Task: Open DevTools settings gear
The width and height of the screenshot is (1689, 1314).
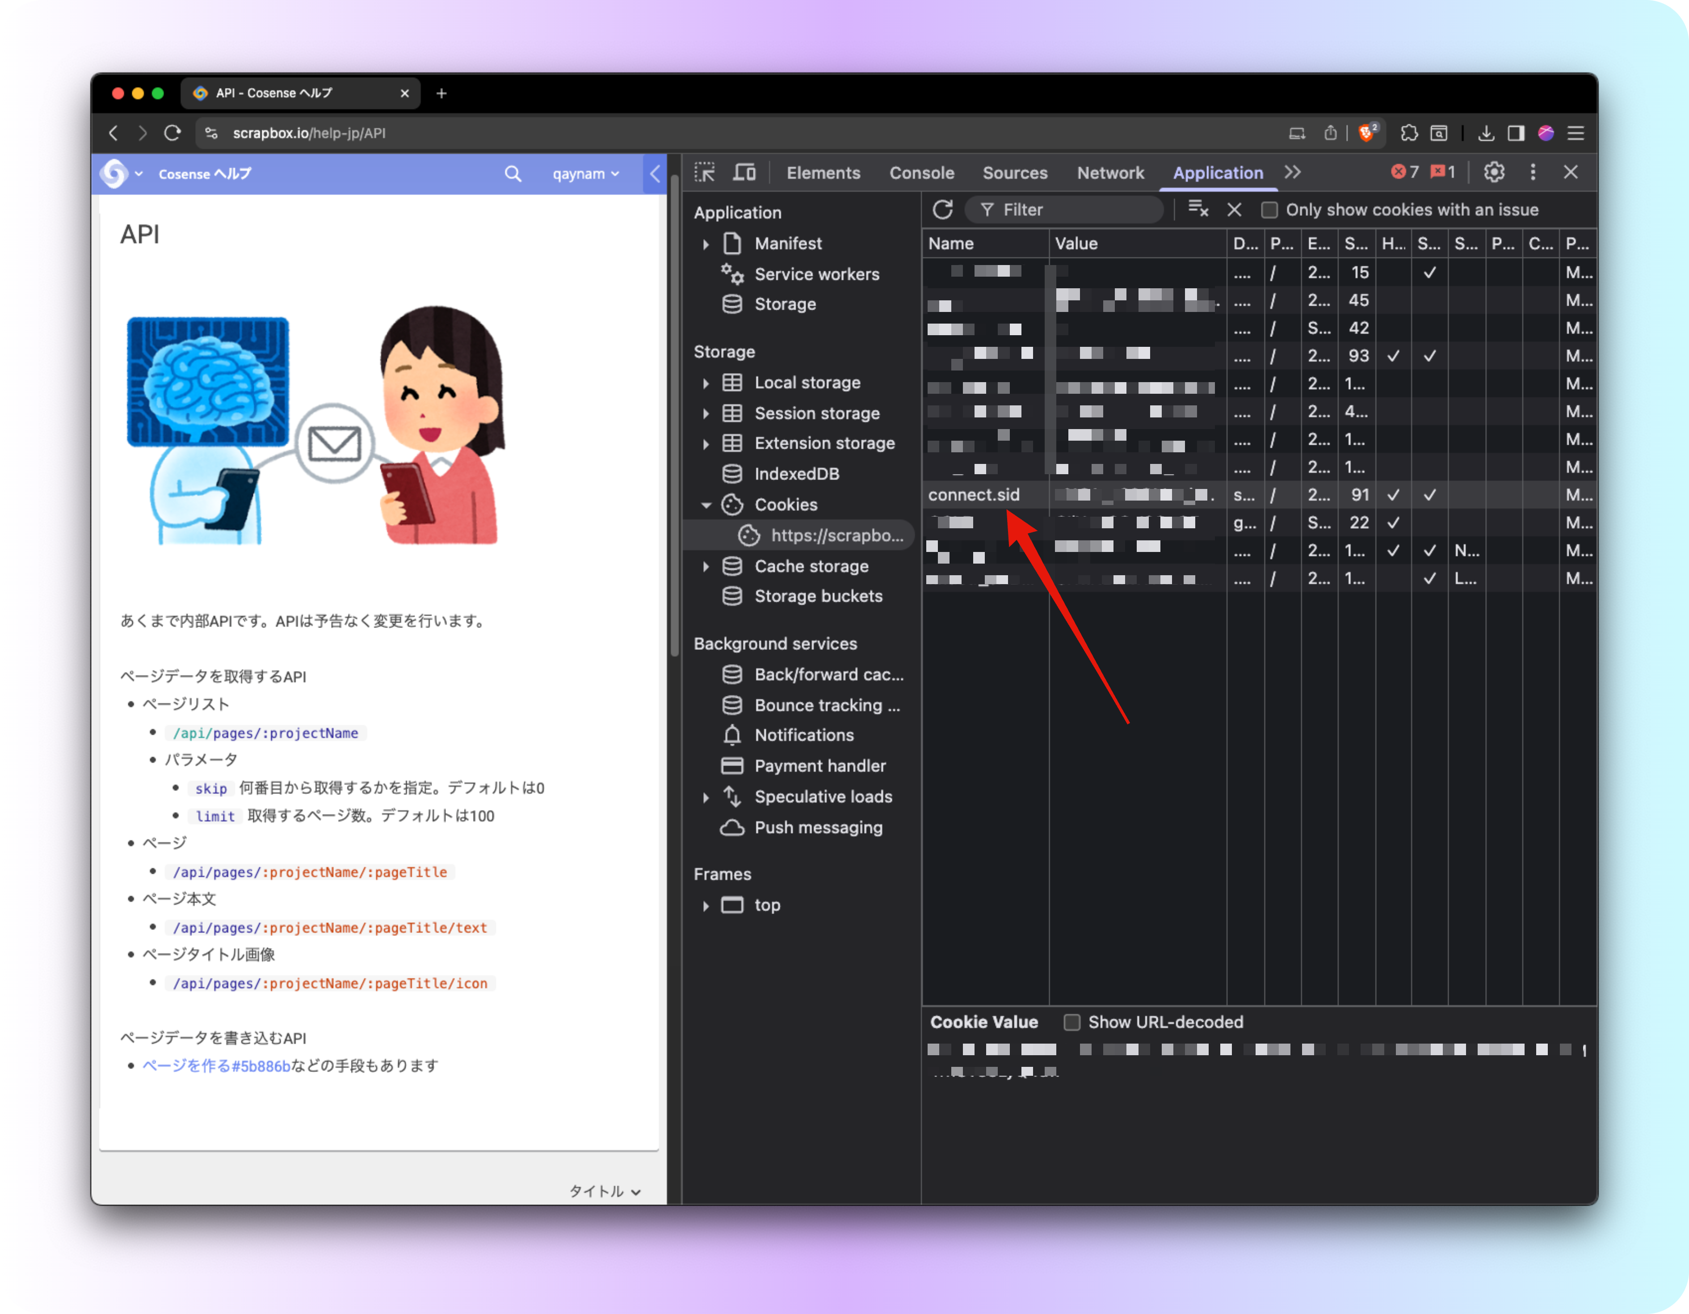Action: pyautogui.click(x=1494, y=172)
